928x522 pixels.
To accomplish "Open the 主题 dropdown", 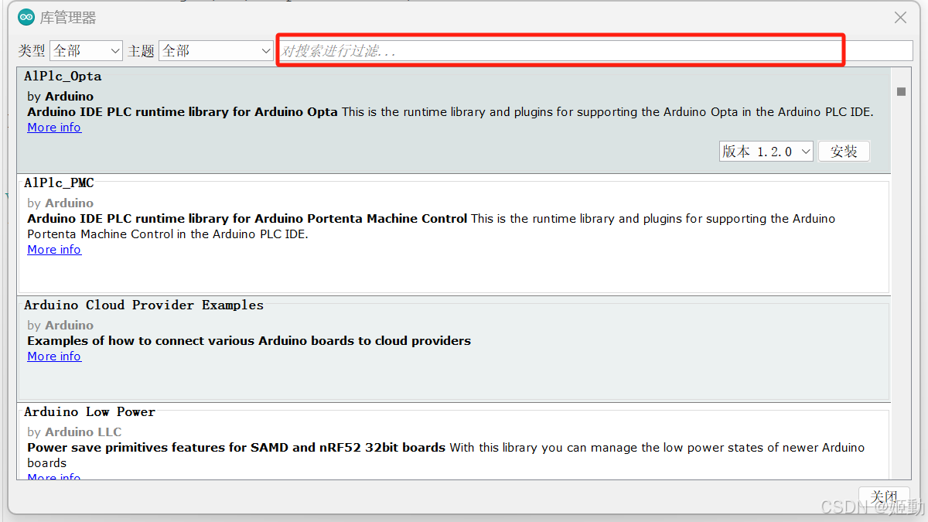I will click(x=216, y=51).
